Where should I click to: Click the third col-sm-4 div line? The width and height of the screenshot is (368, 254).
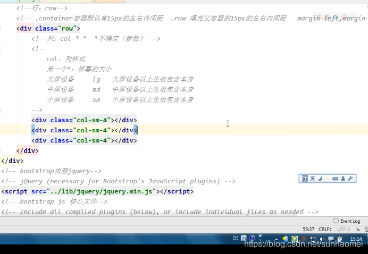(x=84, y=140)
